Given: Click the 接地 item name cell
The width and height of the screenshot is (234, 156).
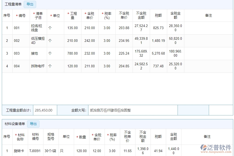Looking at the screenshot, I should [x=38, y=54].
